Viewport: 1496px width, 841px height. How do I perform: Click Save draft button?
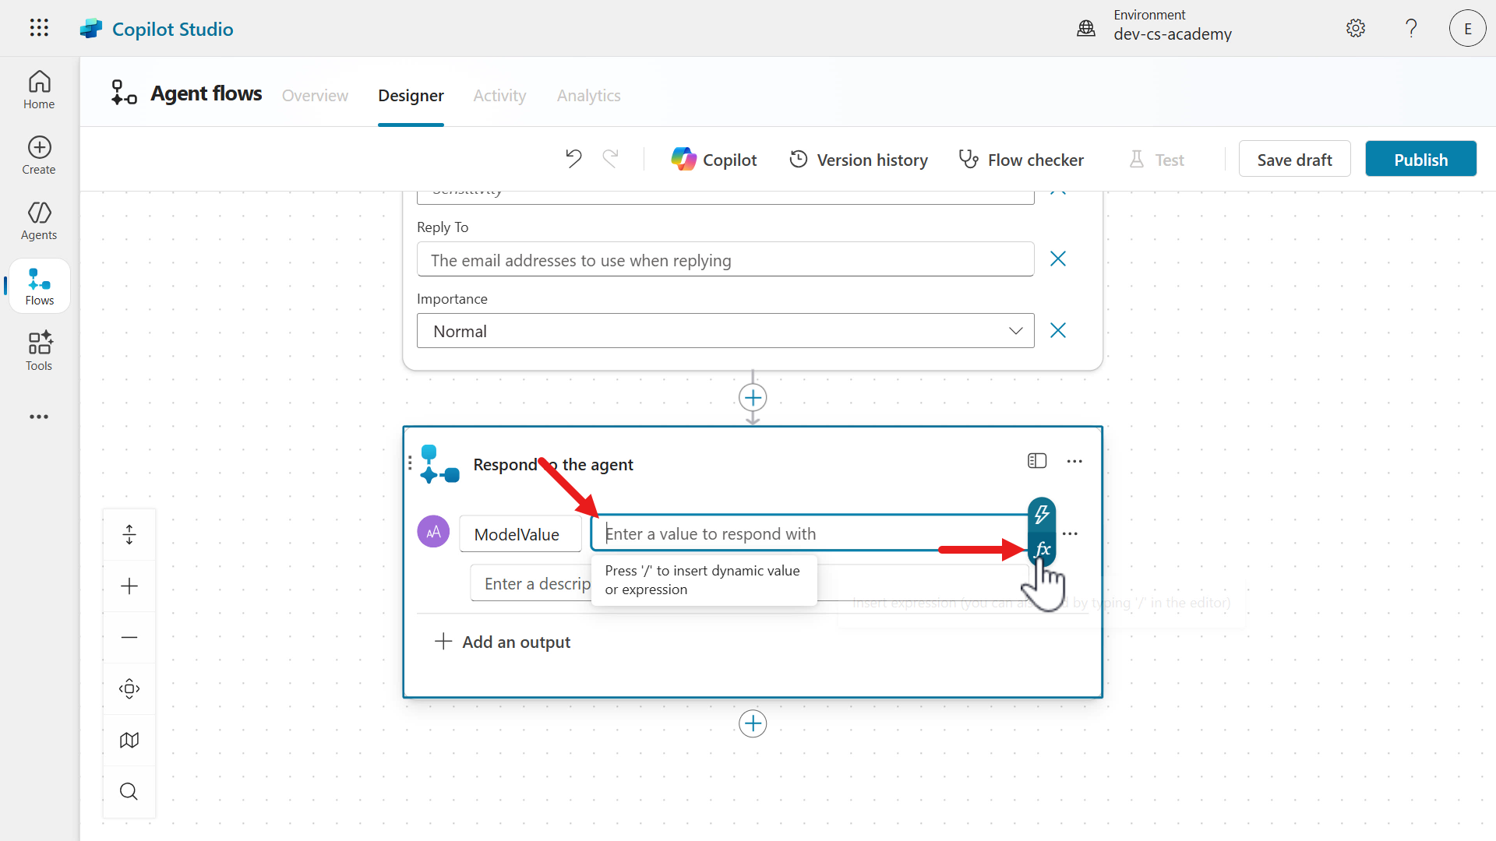pyautogui.click(x=1294, y=160)
